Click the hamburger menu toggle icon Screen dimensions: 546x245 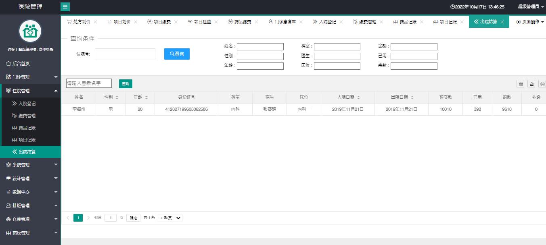65,7
